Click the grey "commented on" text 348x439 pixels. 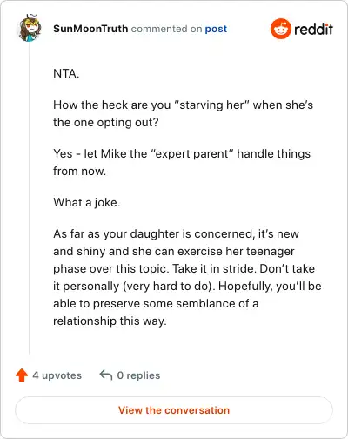pyautogui.click(x=166, y=29)
